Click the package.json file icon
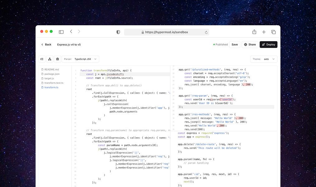The width and height of the screenshot is (316, 187). tap(42, 74)
